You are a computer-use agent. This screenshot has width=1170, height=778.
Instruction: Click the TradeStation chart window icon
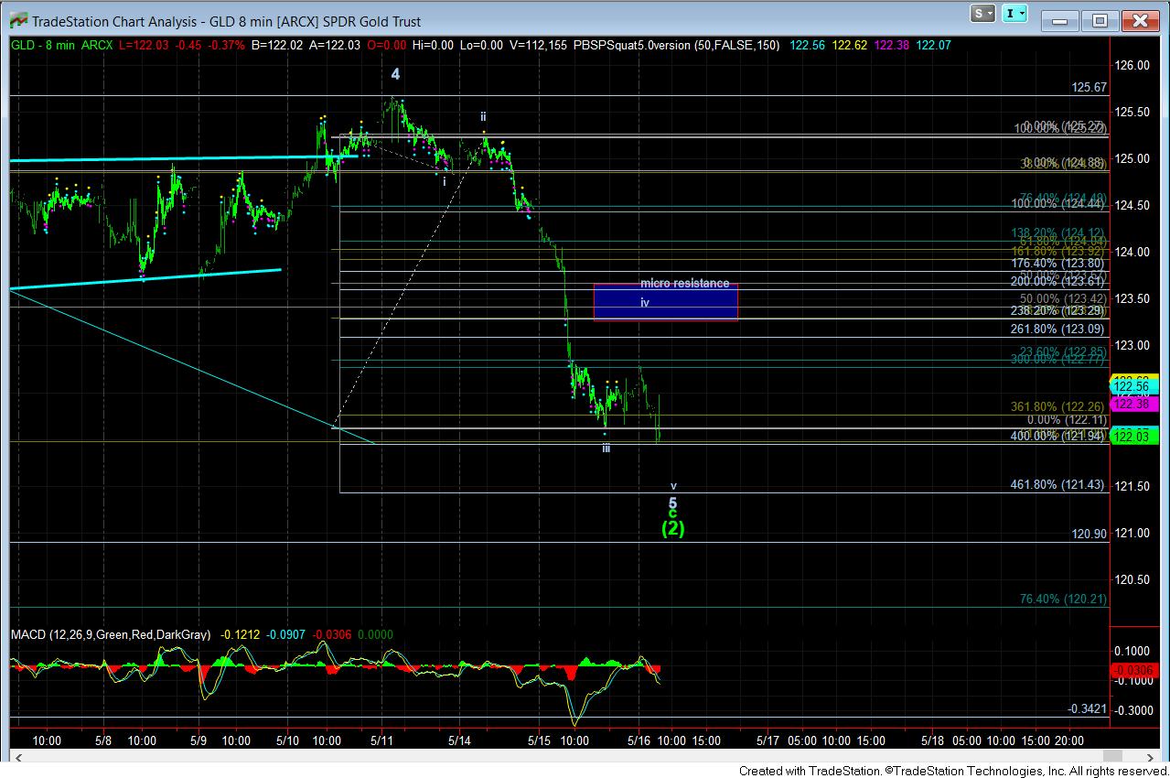coord(16,20)
